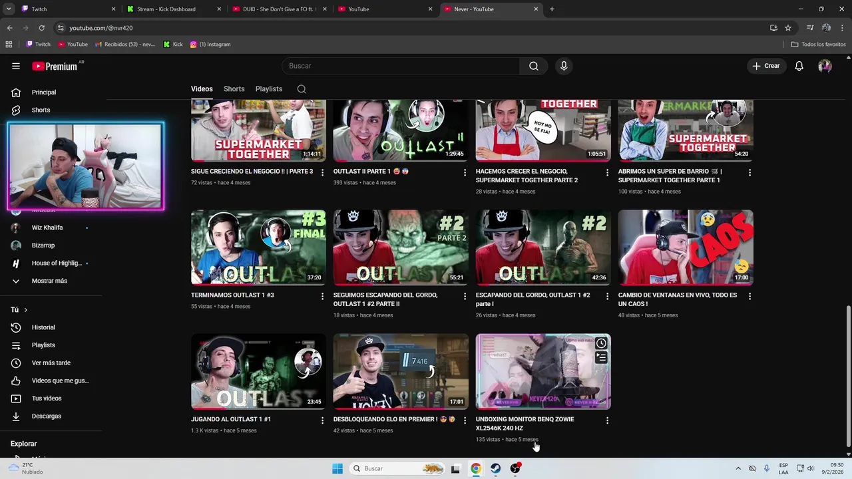The image size is (852, 479).
Task: Open Ver más tarde list
Action: pyautogui.click(x=50, y=363)
